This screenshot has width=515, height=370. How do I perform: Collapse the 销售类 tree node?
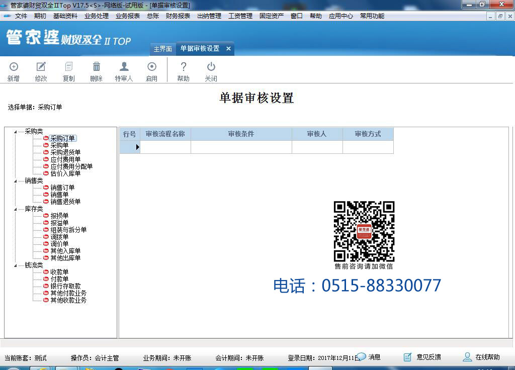(16, 181)
